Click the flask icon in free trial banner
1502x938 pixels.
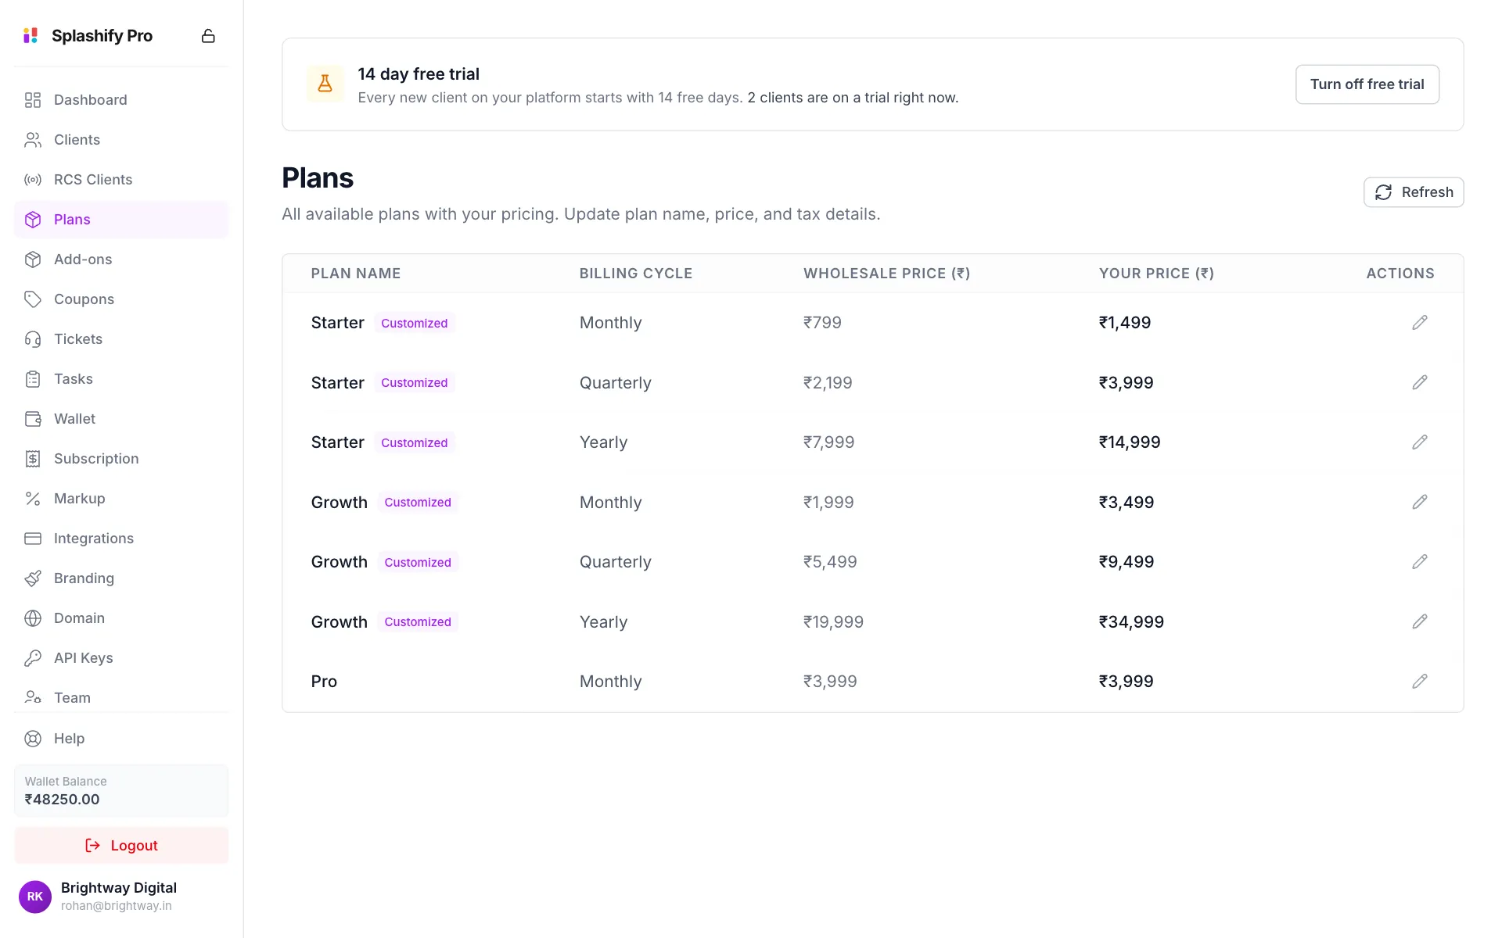[325, 84]
